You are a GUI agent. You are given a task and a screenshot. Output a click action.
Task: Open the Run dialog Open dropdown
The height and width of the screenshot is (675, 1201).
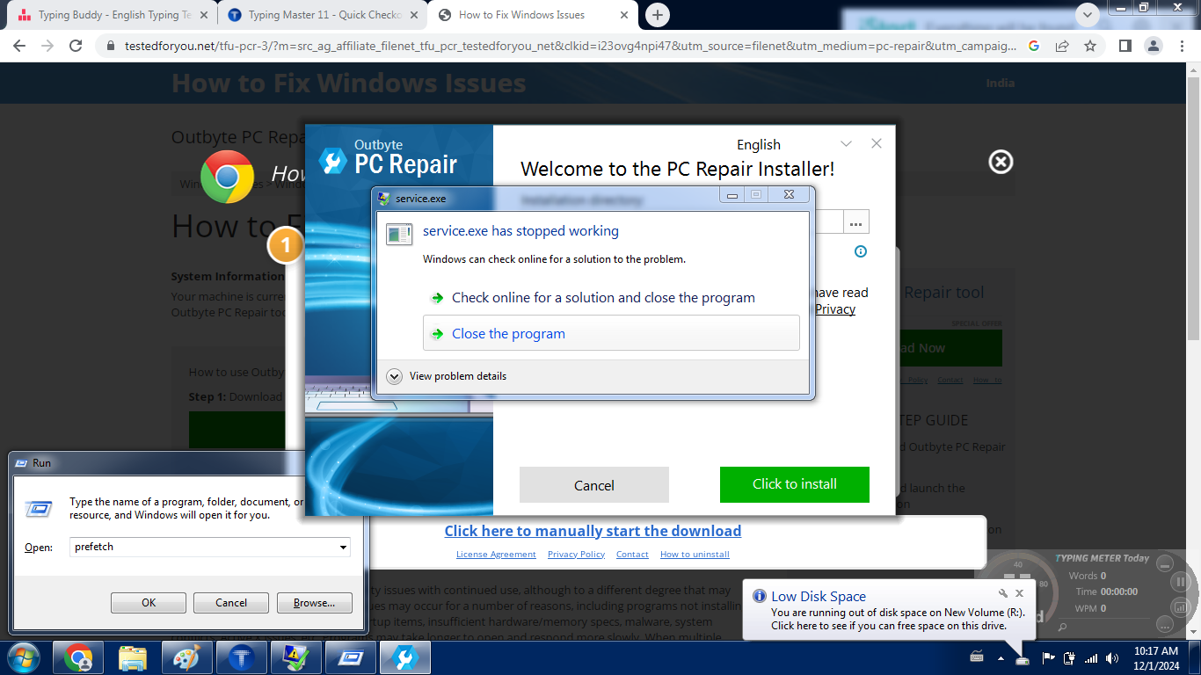pos(343,547)
